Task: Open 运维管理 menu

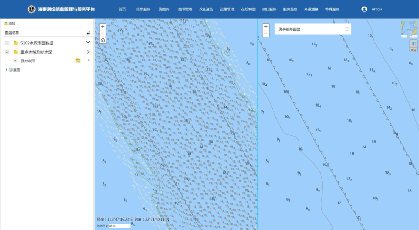Action: coord(227,9)
